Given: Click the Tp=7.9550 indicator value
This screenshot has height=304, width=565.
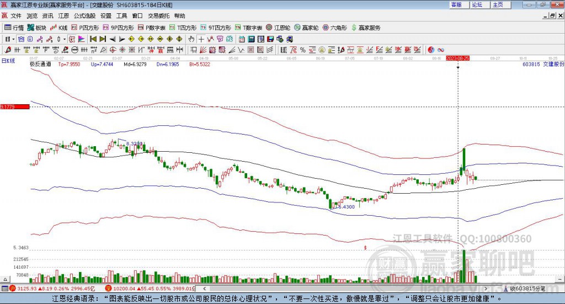Looking at the screenshot, I should coord(69,64).
